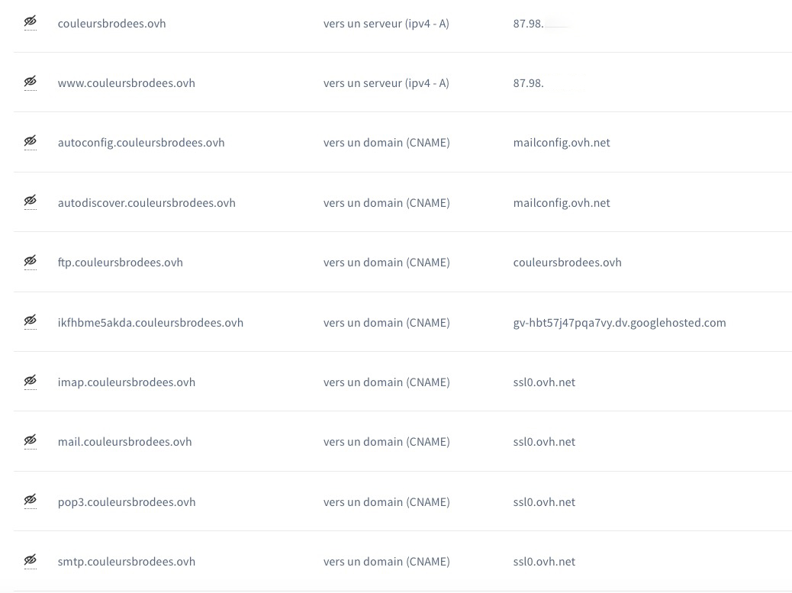This screenshot has height=593, width=792.
Task: Select the smtp.couleursbrodees.ovh row name
Action: tap(126, 562)
